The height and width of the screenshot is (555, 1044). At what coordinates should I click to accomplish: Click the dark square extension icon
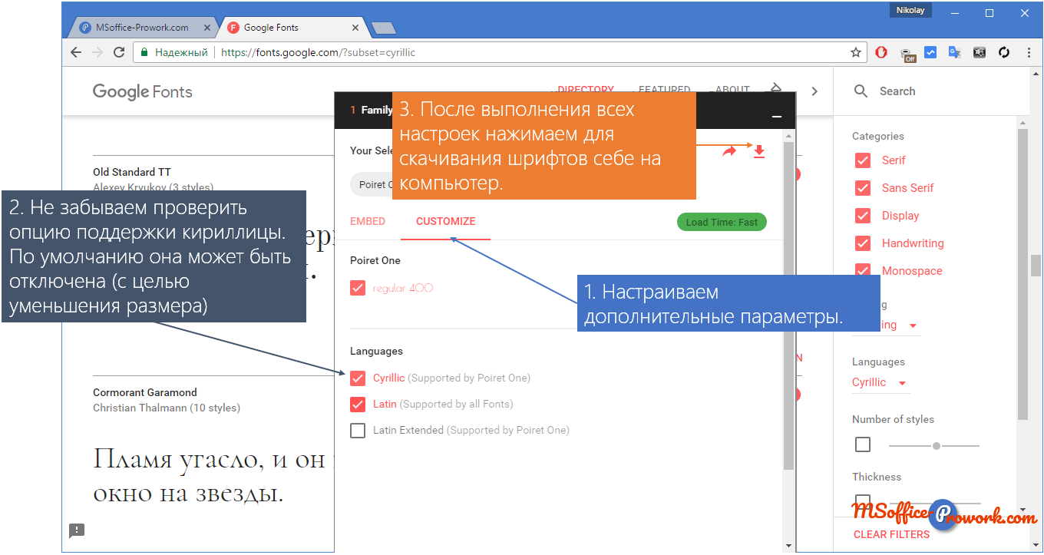tap(980, 52)
